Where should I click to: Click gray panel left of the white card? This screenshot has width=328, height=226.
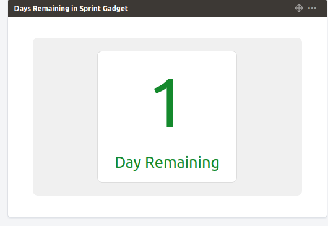point(65,116)
